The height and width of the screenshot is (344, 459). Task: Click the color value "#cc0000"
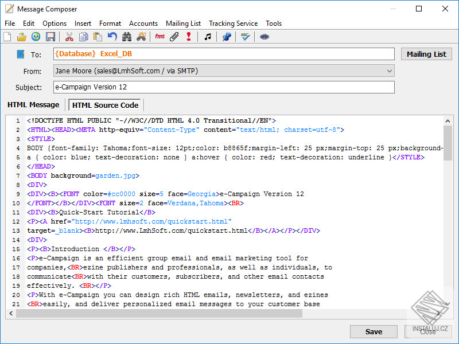pyautogui.click(x=121, y=194)
